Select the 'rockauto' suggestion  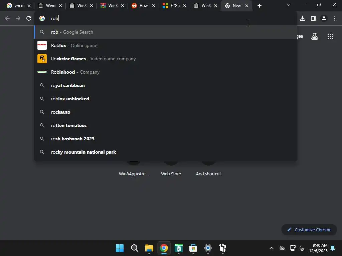tap(166, 112)
